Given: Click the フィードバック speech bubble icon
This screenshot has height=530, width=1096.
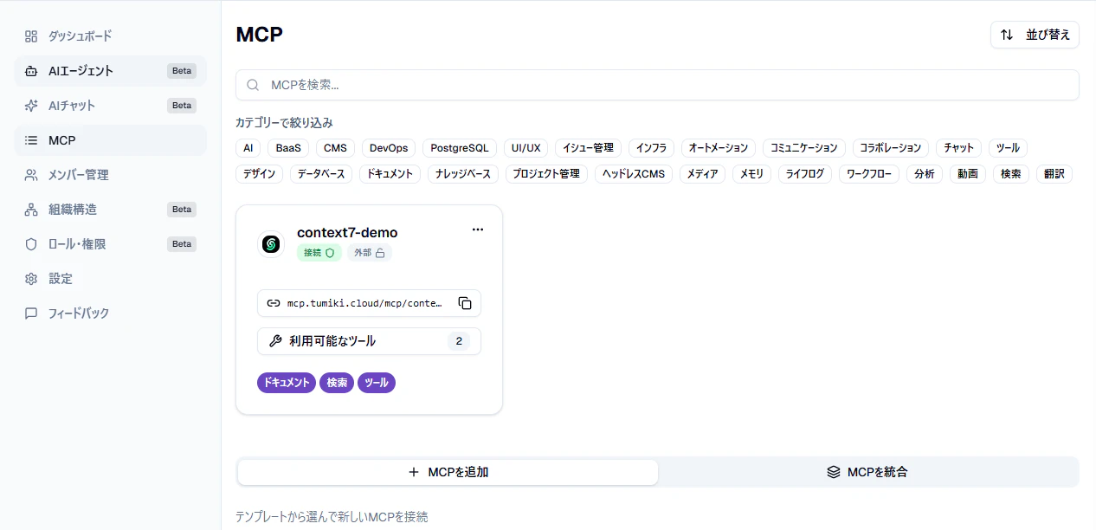Looking at the screenshot, I should [x=31, y=313].
